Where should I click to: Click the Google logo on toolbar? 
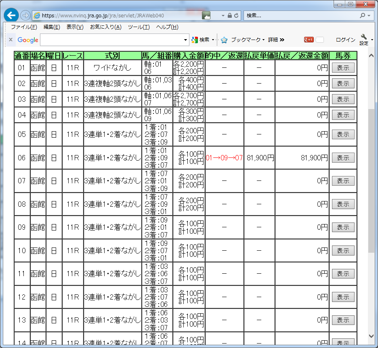coord(28,40)
